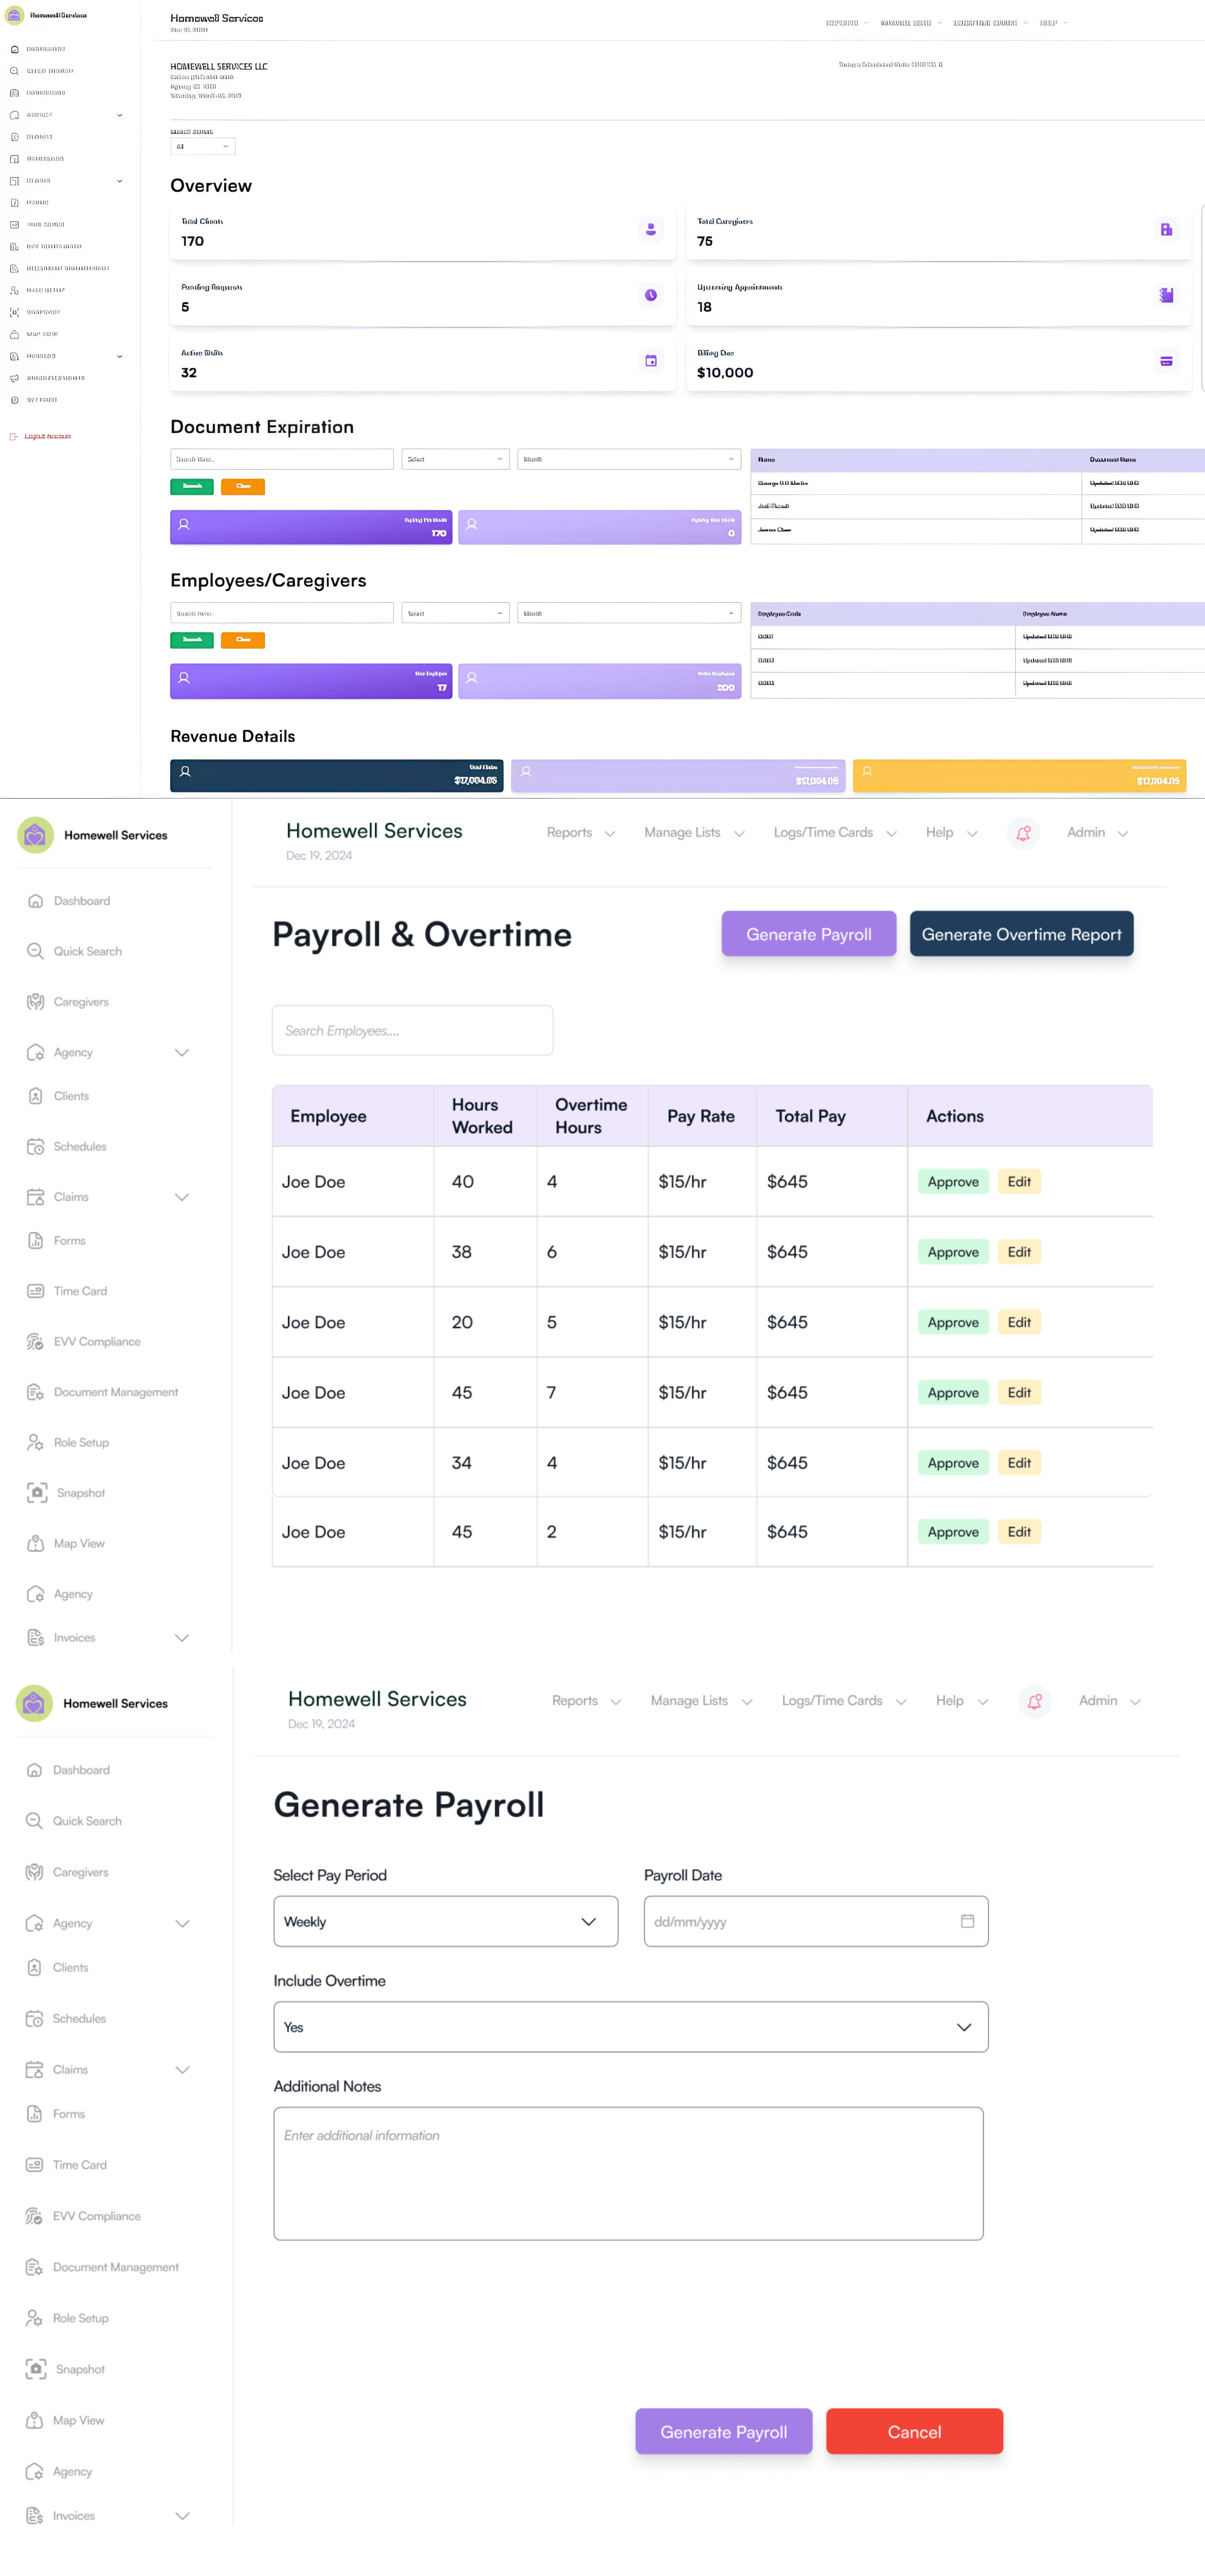Open Reports dropdown on the Generate Payroll page

point(586,1701)
